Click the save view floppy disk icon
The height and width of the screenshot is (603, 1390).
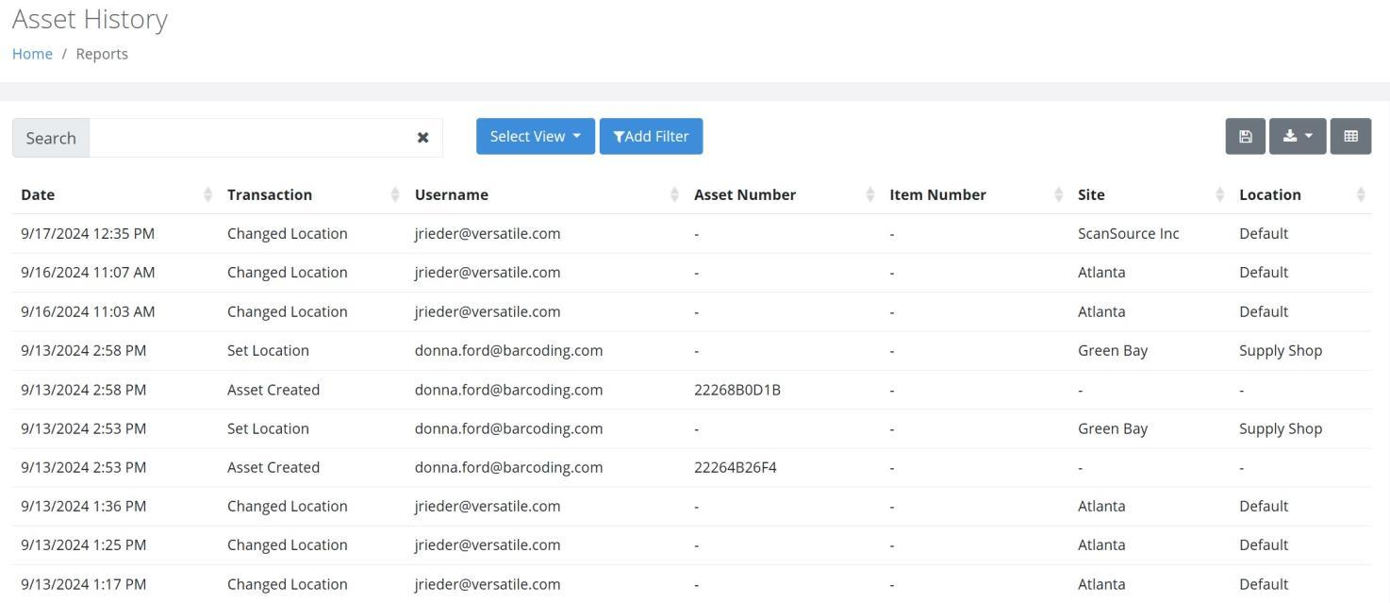point(1245,136)
